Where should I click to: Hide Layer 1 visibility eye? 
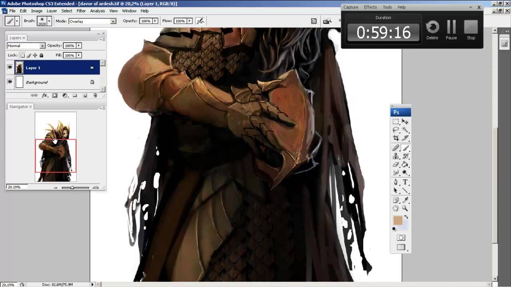10,67
